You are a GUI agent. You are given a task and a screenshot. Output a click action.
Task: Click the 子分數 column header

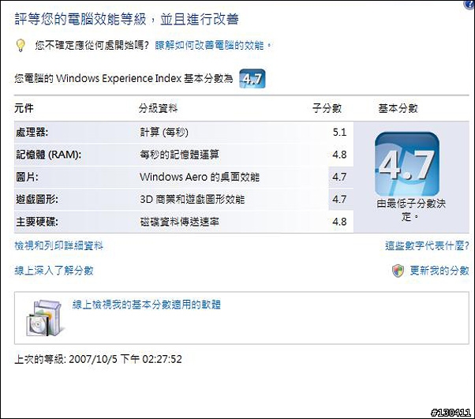[327, 108]
